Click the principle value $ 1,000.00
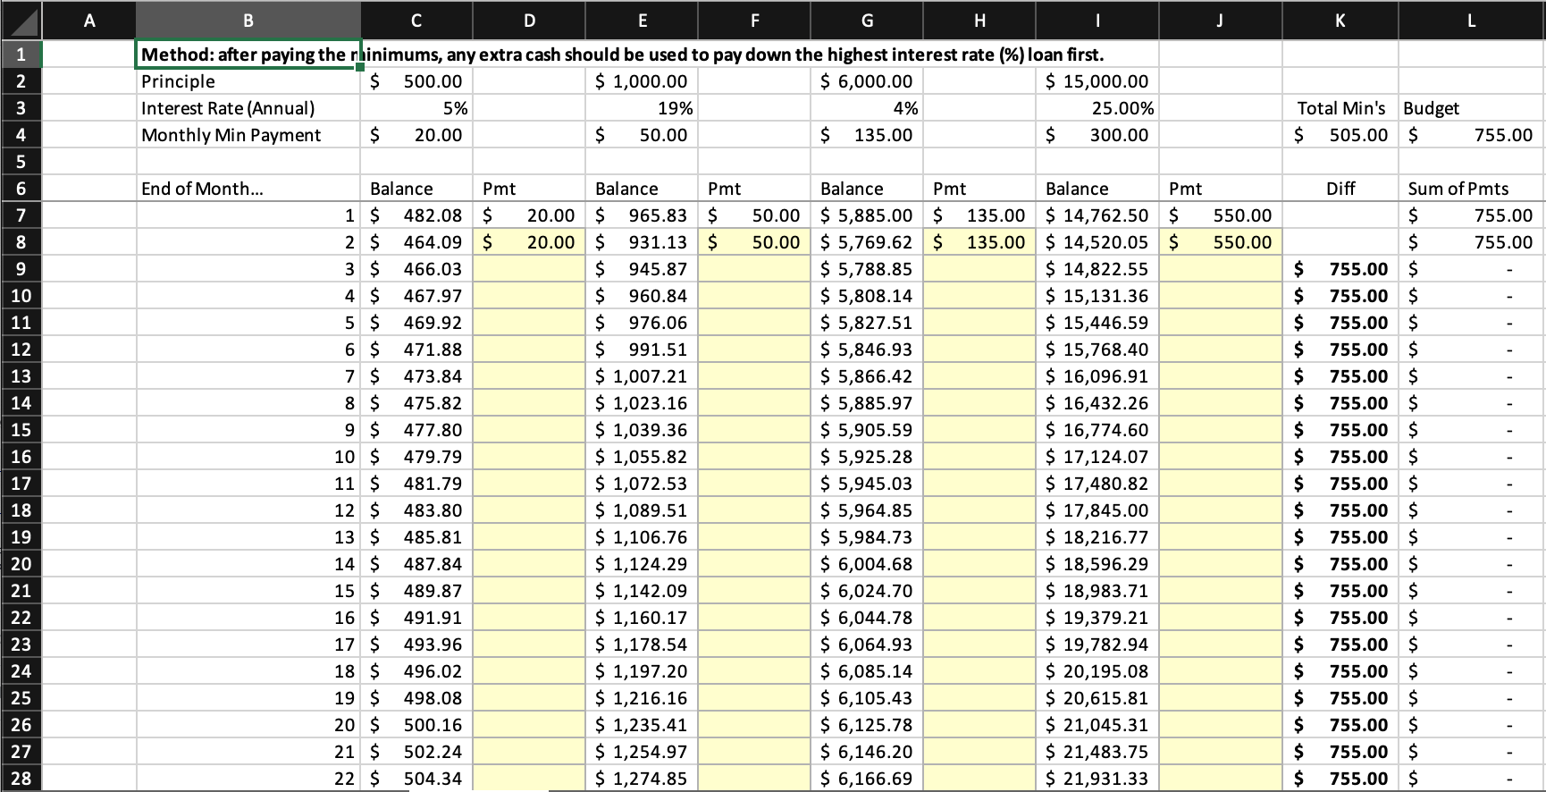Viewport: 1546px width, 792px height. 642,81
